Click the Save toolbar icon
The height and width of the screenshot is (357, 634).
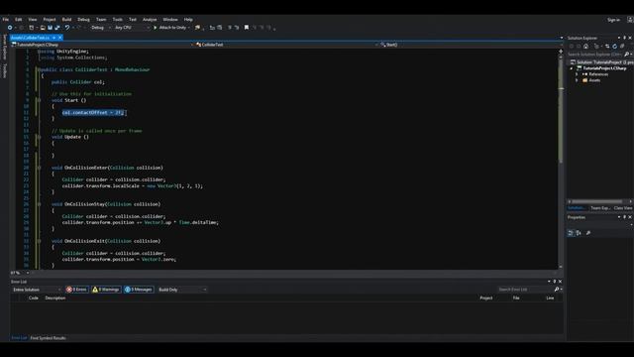click(50, 28)
